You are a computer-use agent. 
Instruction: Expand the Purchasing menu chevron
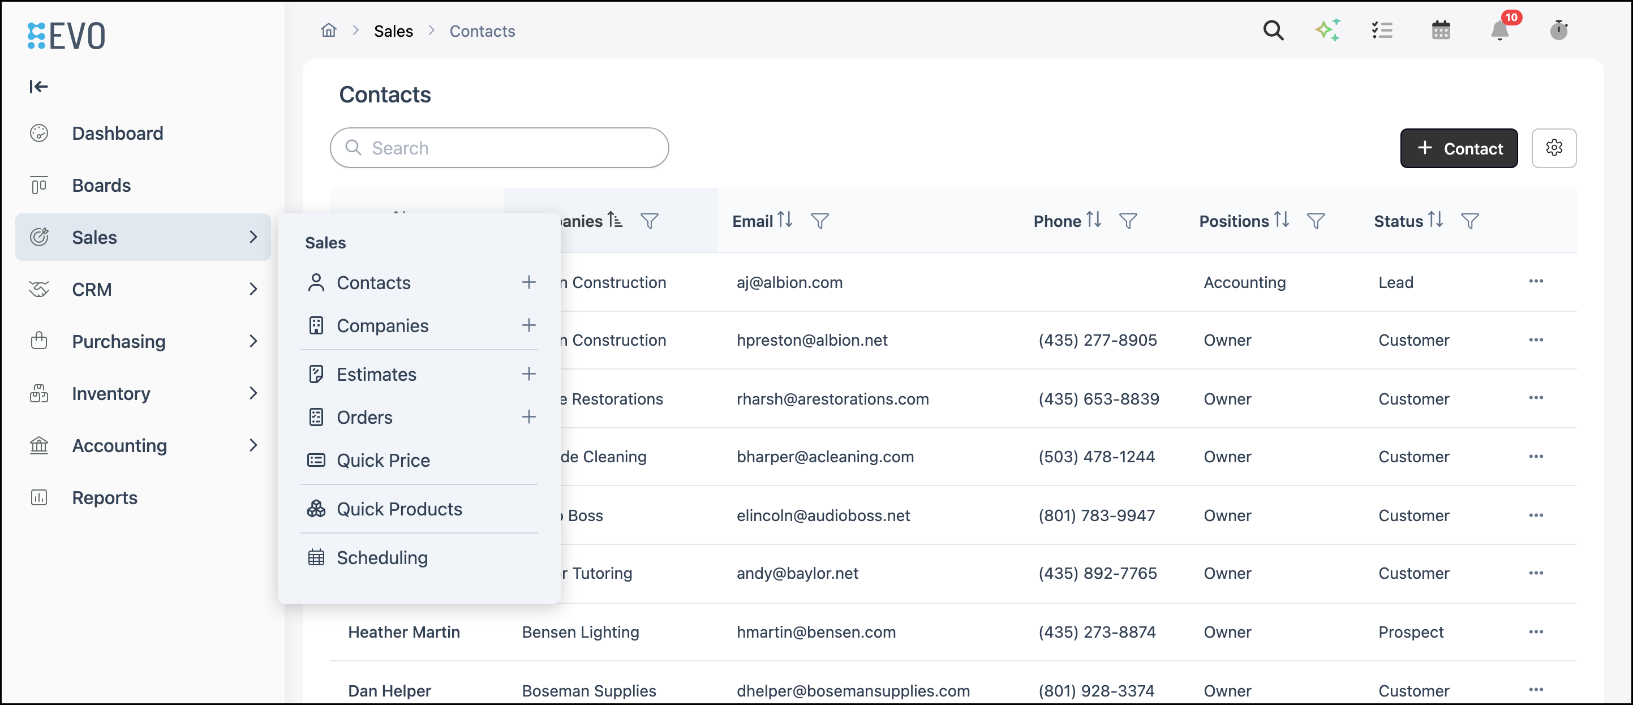(x=253, y=341)
